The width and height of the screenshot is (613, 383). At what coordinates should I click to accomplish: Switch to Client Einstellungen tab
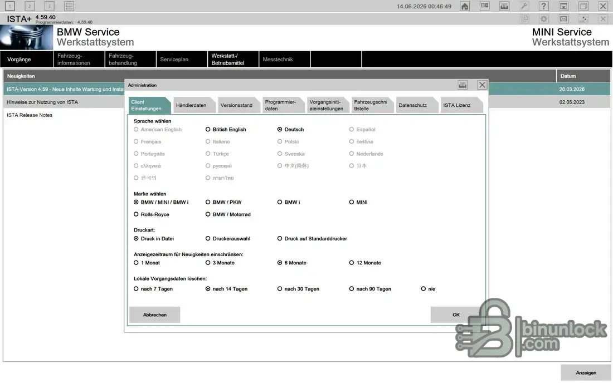[149, 105]
